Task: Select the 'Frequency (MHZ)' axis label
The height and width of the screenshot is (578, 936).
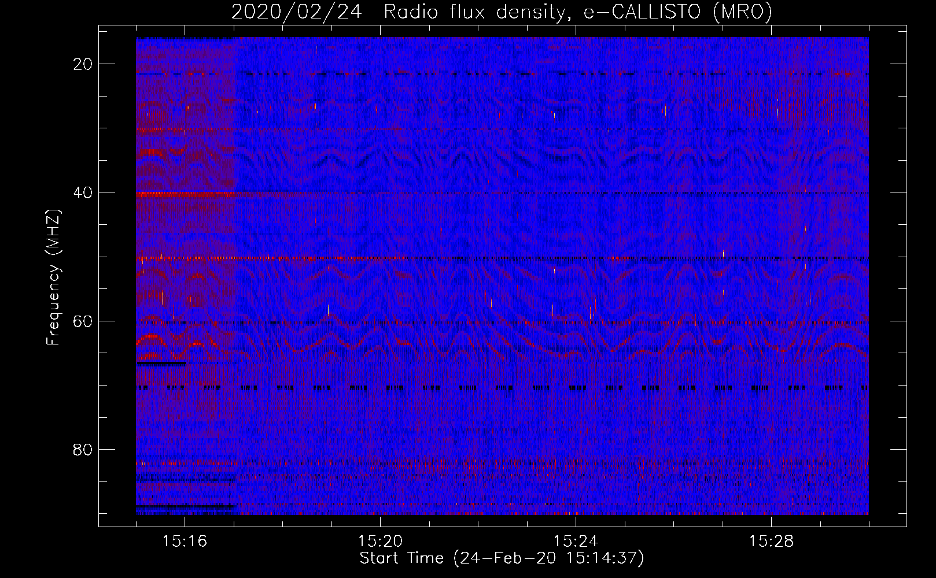Action: [53, 277]
